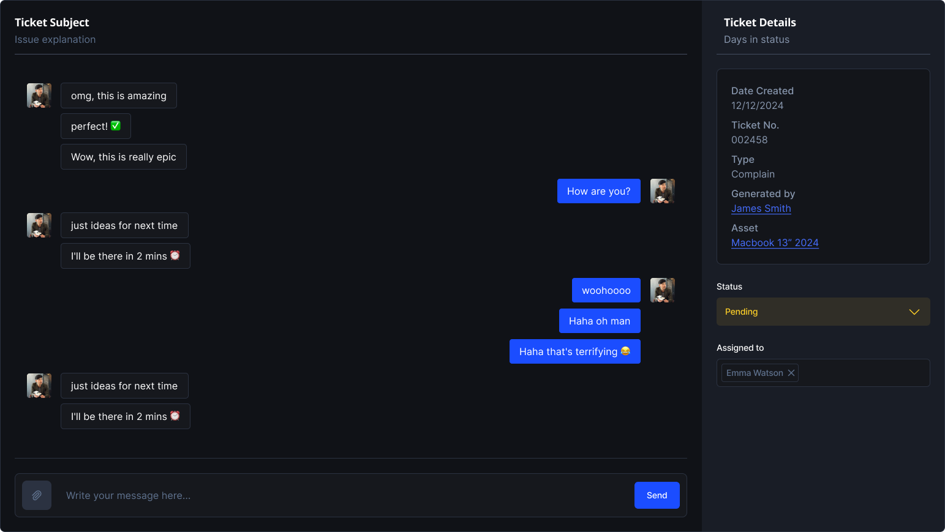Select 'Haha that's terrifying' message bubble
The height and width of the screenshot is (532, 945).
(574, 351)
